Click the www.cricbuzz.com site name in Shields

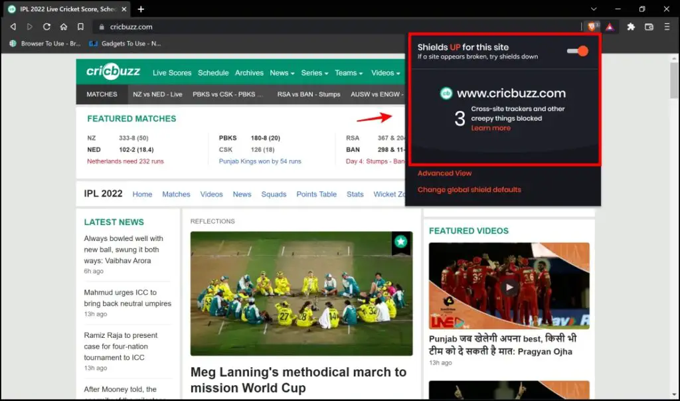pos(511,93)
